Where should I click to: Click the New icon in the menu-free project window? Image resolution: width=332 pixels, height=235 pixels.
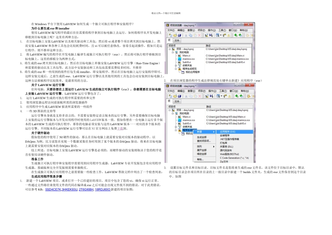click(171, 35)
